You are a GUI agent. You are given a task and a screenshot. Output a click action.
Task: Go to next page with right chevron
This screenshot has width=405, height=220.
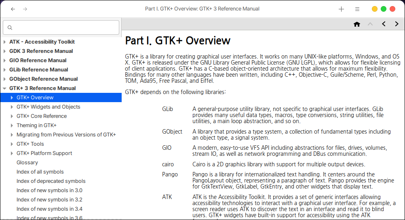point(397,24)
